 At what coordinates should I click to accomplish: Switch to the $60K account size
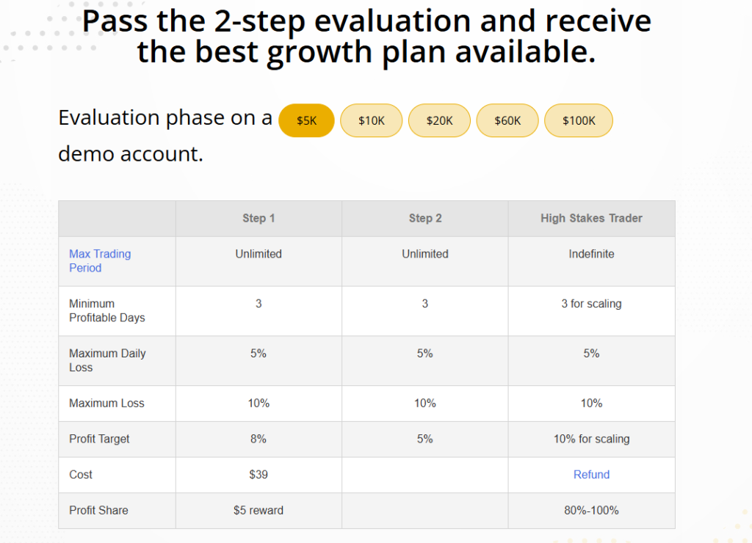[507, 120]
